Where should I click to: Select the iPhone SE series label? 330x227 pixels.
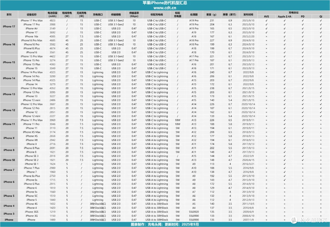pos(9,160)
